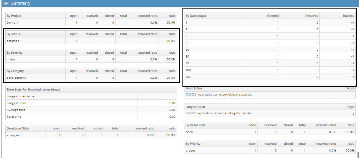Click the Balance column header

[349, 16]
